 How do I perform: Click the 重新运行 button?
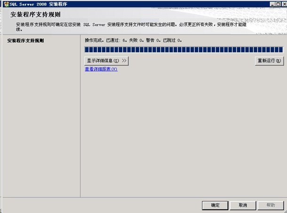[269, 61]
